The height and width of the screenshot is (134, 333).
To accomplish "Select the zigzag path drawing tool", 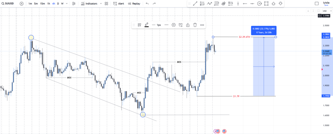I will coord(210,4).
